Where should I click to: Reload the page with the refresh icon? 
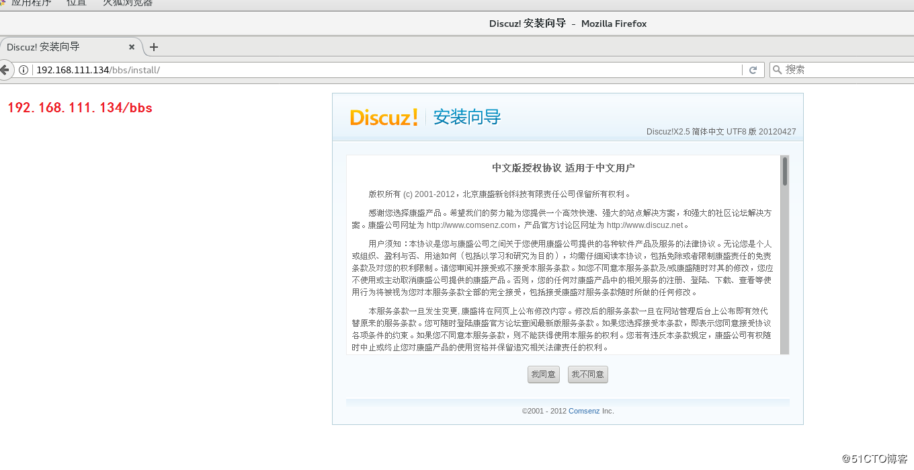click(x=753, y=70)
